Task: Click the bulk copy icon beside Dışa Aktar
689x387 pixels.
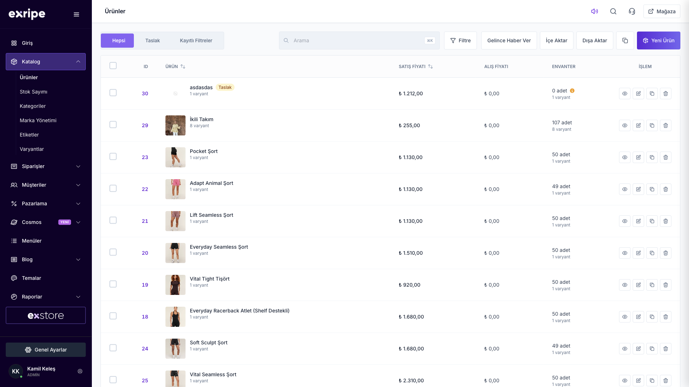Action: (625, 40)
